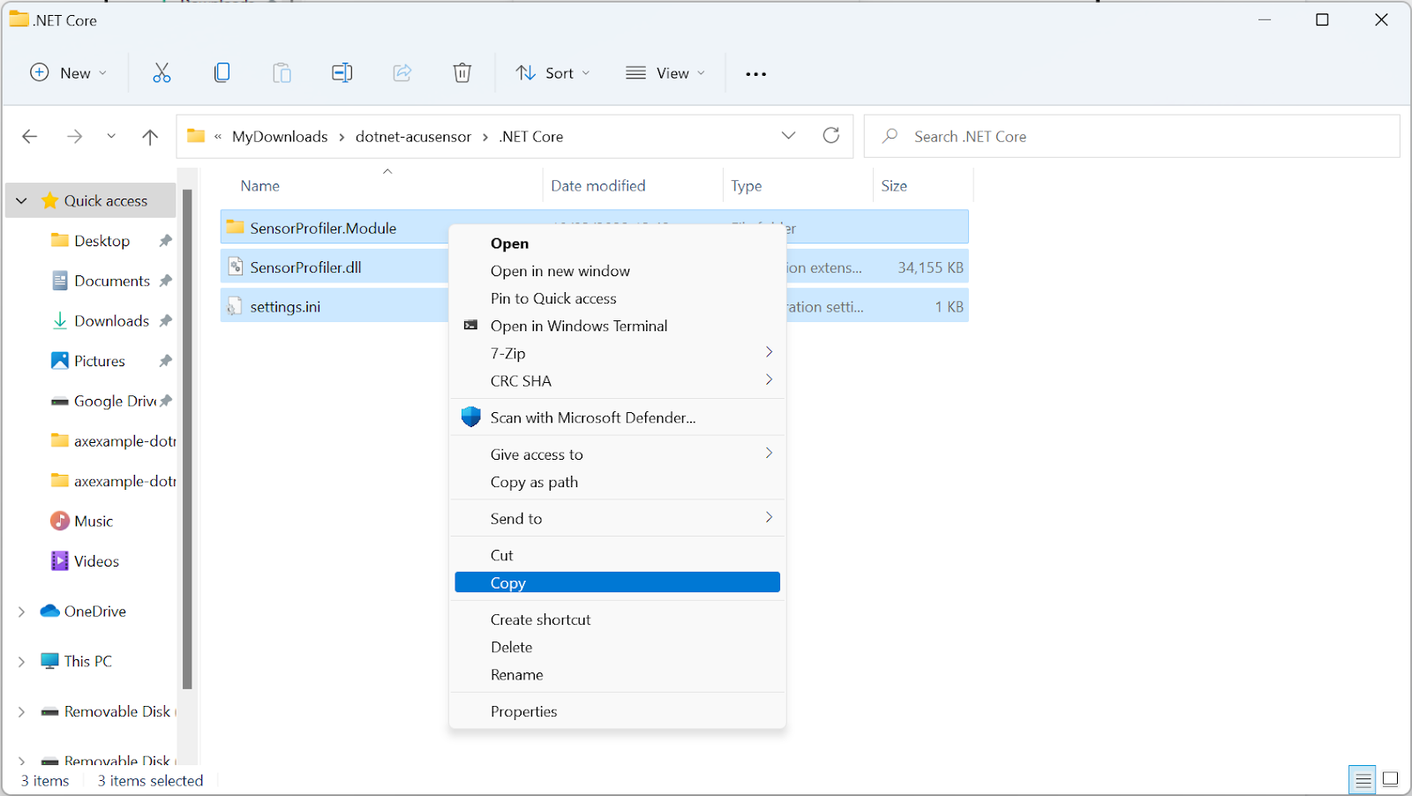The height and width of the screenshot is (796, 1412).
Task: Go up one folder level
Action: (150, 137)
